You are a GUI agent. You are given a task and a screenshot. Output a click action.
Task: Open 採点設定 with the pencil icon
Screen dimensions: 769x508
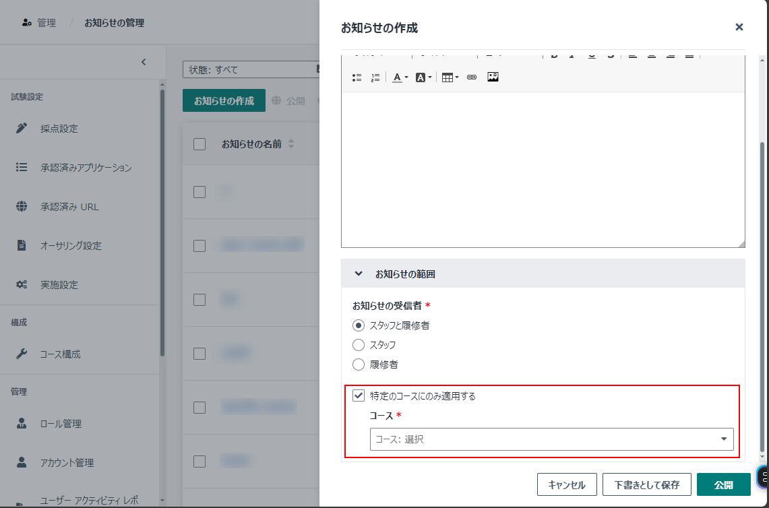(22, 129)
